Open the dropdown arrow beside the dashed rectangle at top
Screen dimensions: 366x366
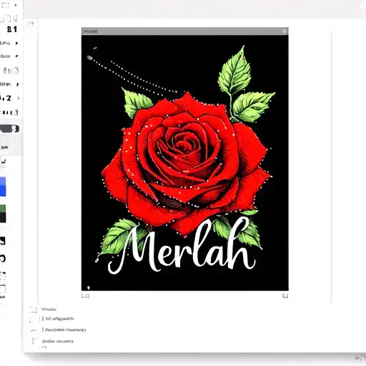(x=16, y=5)
